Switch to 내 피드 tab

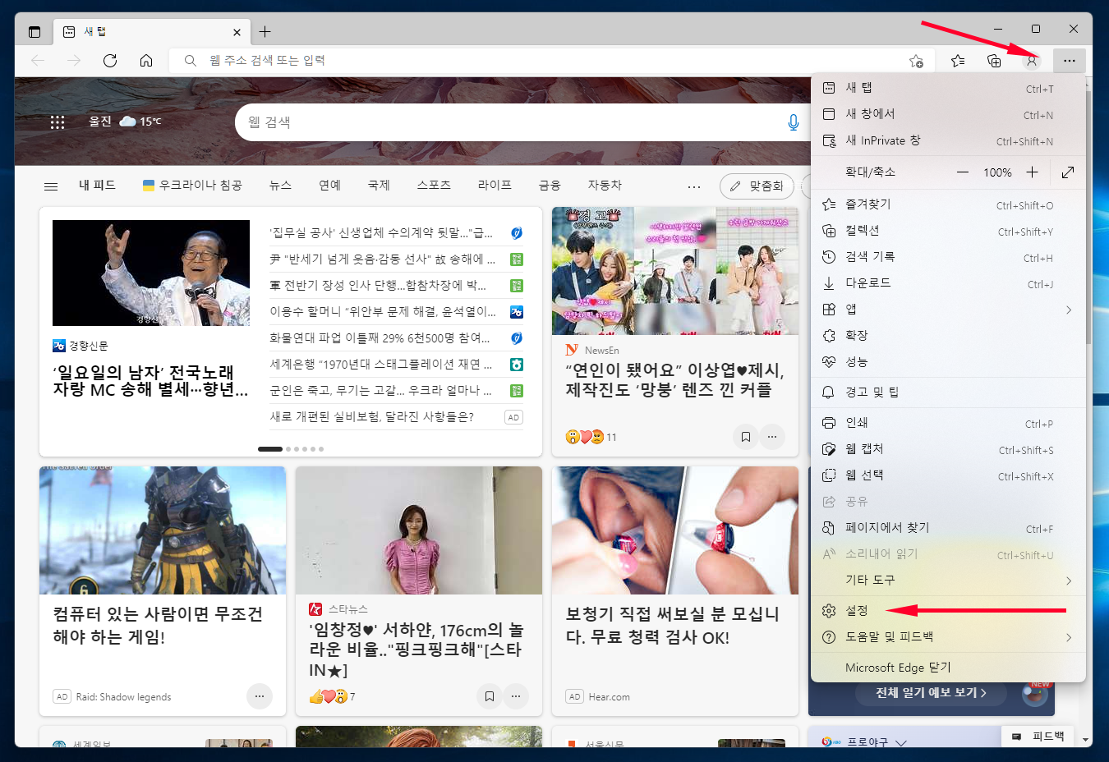click(x=97, y=186)
